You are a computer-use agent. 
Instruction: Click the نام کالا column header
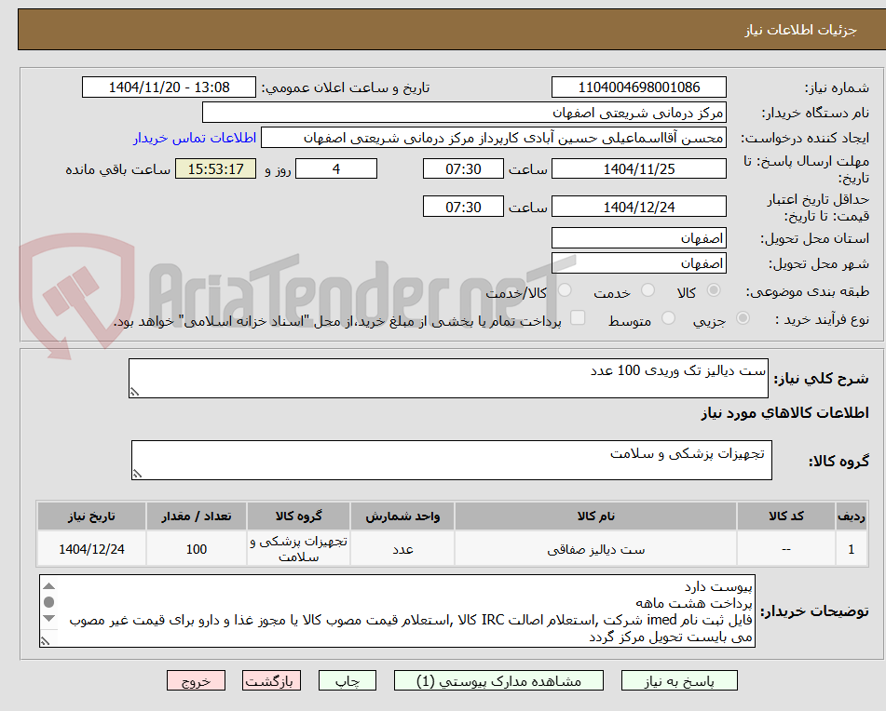coord(595,516)
